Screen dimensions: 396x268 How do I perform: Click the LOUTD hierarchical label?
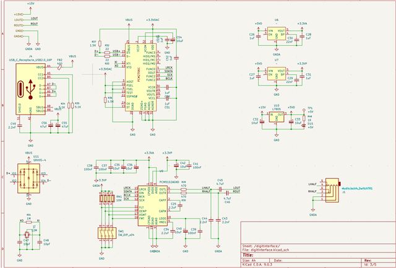pos(19,20)
